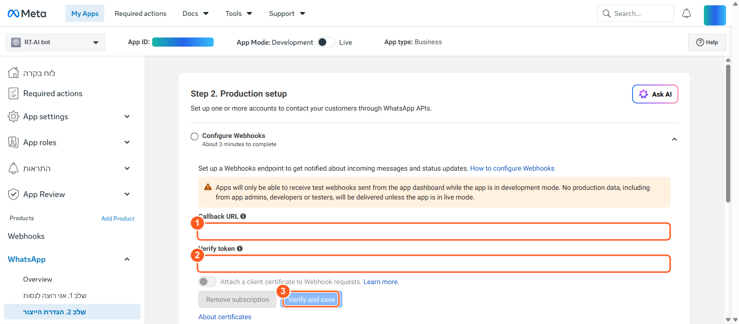The width and height of the screenshot is (739, 324).
Task: Click the App roles badge icon
Action: point(13,142)
